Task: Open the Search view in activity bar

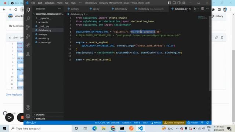Action: coord(28,19)
